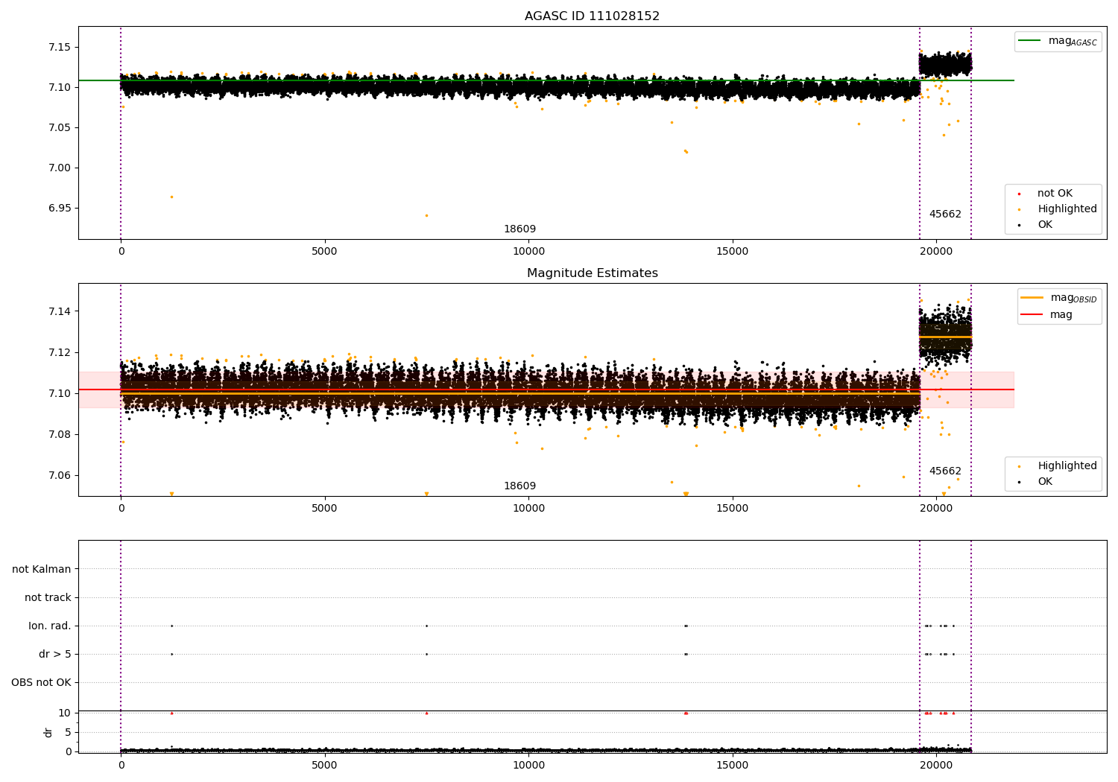This screenshot has width=1118, height=782.
Task: Click the 'Highlighted' legend entry in top plot
Action: [1067, 209]
